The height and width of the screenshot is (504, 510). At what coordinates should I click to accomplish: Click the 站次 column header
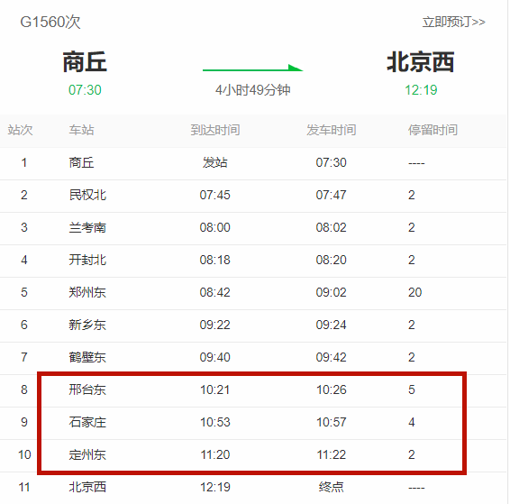pos(20,130)
